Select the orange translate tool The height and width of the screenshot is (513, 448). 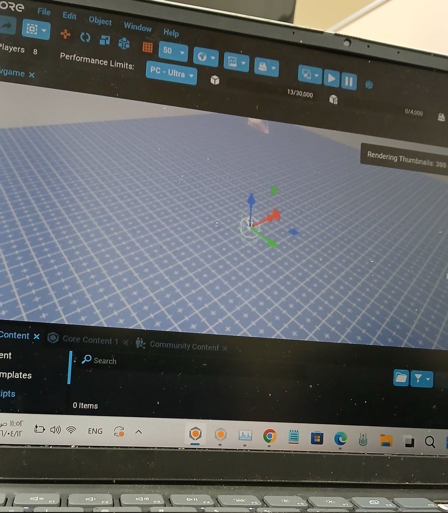[65, 34]
